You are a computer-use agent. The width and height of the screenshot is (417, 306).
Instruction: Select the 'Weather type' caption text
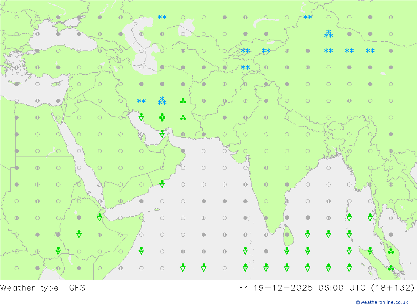pos(29,288)
